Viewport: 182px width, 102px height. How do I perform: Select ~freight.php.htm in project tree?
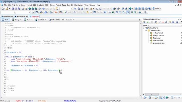pos(159,35)
